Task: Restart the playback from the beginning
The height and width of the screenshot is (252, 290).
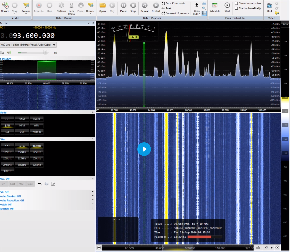Action: click(156, 5)
